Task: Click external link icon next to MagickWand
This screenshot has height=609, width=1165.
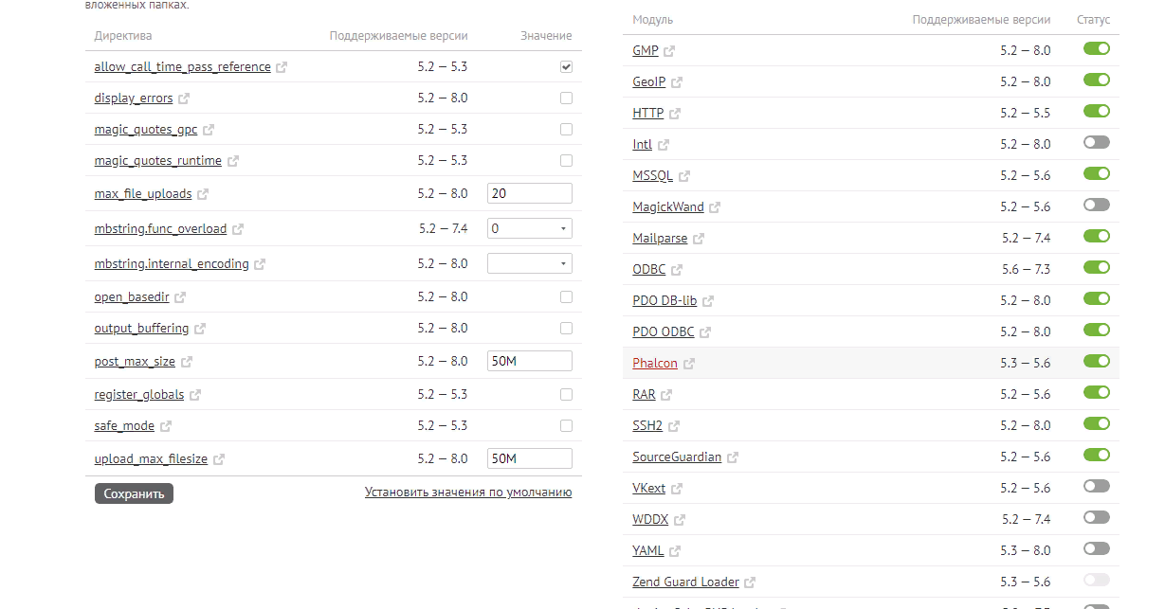Action: coord(715,207)
